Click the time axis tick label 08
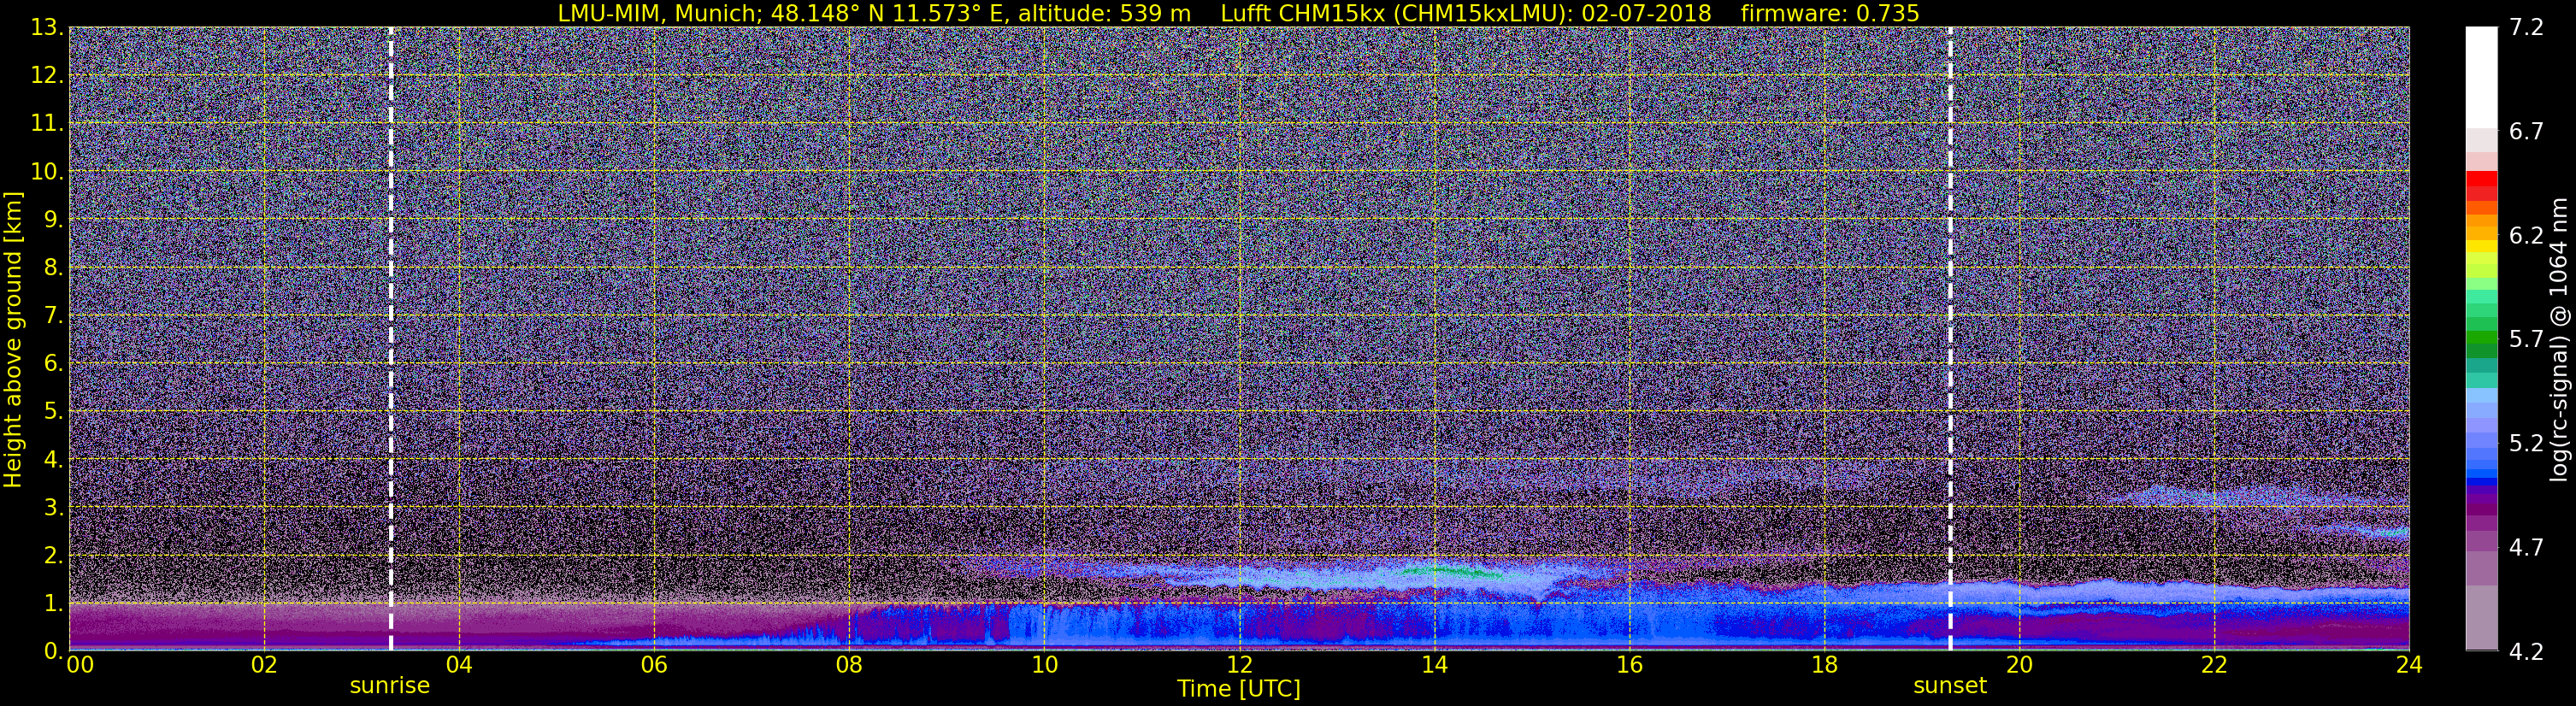 coord(849,665)
